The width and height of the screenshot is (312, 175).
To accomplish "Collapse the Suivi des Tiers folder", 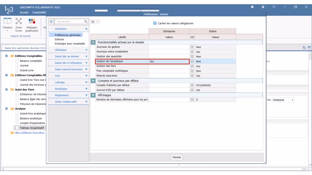I will coord(6,89).
